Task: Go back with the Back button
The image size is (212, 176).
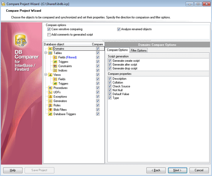Action: [156, 170]
